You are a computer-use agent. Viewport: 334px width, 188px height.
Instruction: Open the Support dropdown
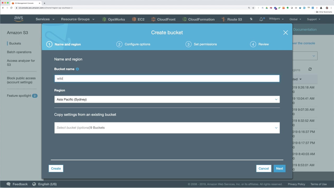(313, 19)
